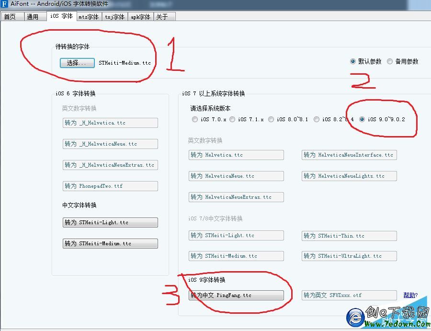
Task: Select the iOS 8.0~8.1 version option
Action: point(271,120)
